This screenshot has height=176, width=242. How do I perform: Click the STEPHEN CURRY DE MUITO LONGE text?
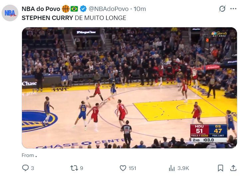(74, 18)
